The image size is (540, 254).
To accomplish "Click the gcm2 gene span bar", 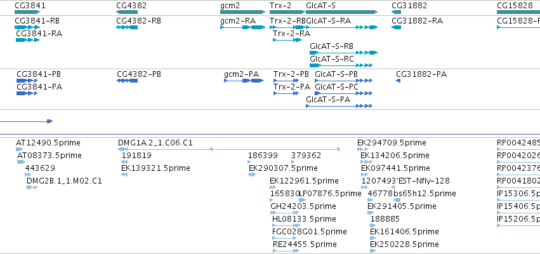I will coord(243,12).
